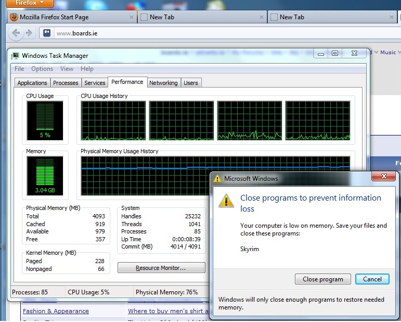The height and width of the screenshot is (322, 401).
Task: Select the Performance tab
Action: 127,82
